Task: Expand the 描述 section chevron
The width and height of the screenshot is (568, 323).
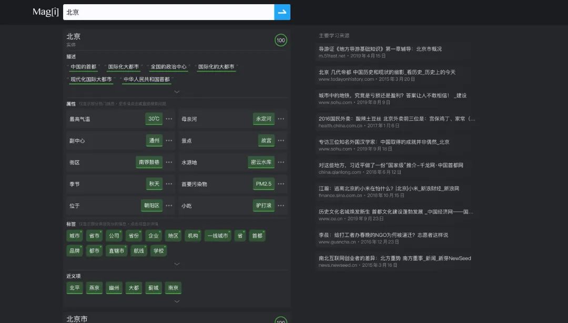Action: click(x=177, y=91)
